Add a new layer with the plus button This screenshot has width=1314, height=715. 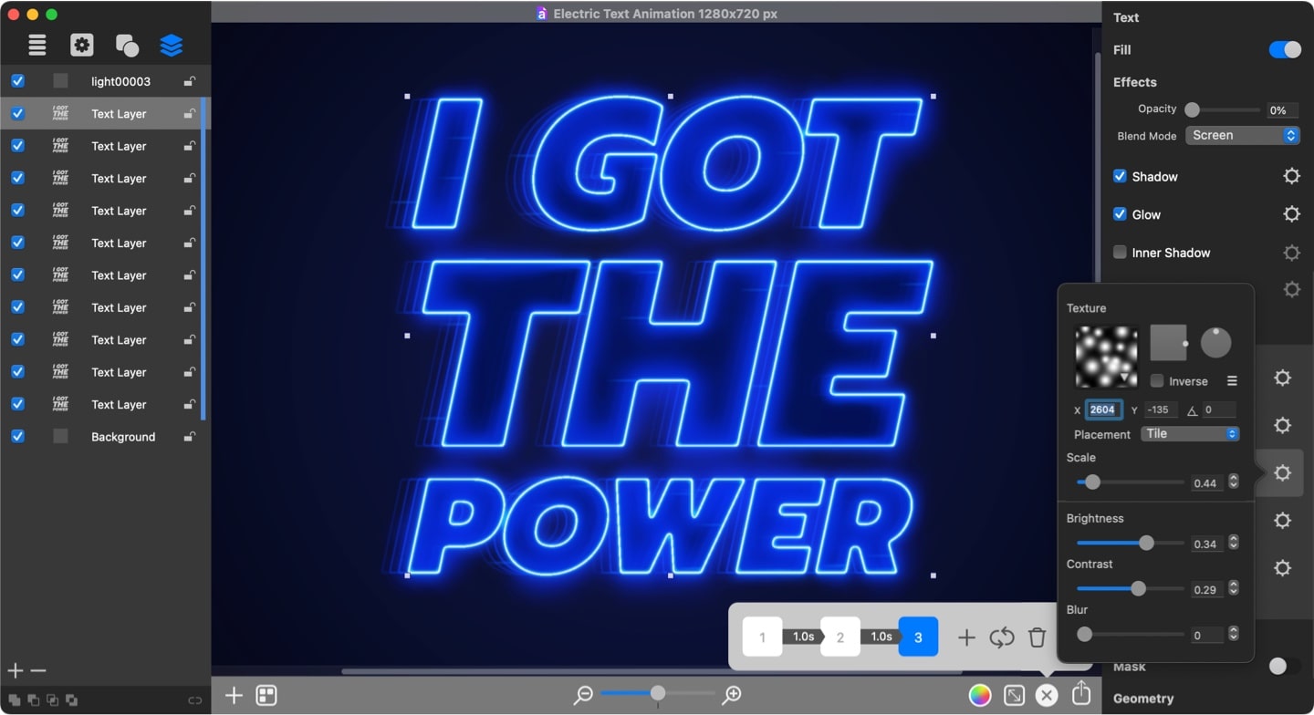pos(16,671)
